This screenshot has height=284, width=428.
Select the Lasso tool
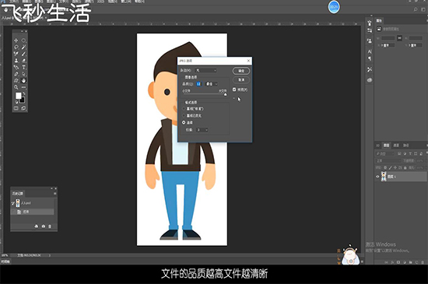16,47
